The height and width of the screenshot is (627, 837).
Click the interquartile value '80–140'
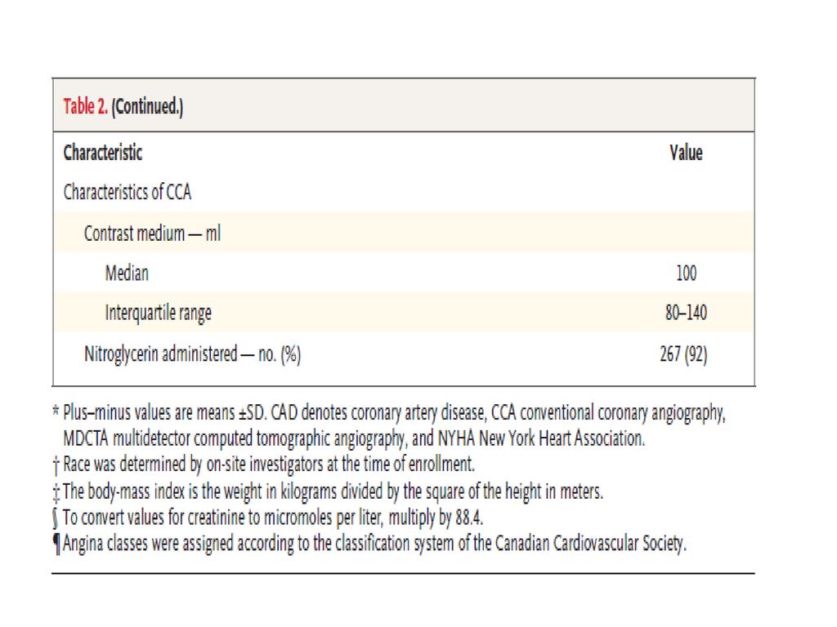[686, 312]
